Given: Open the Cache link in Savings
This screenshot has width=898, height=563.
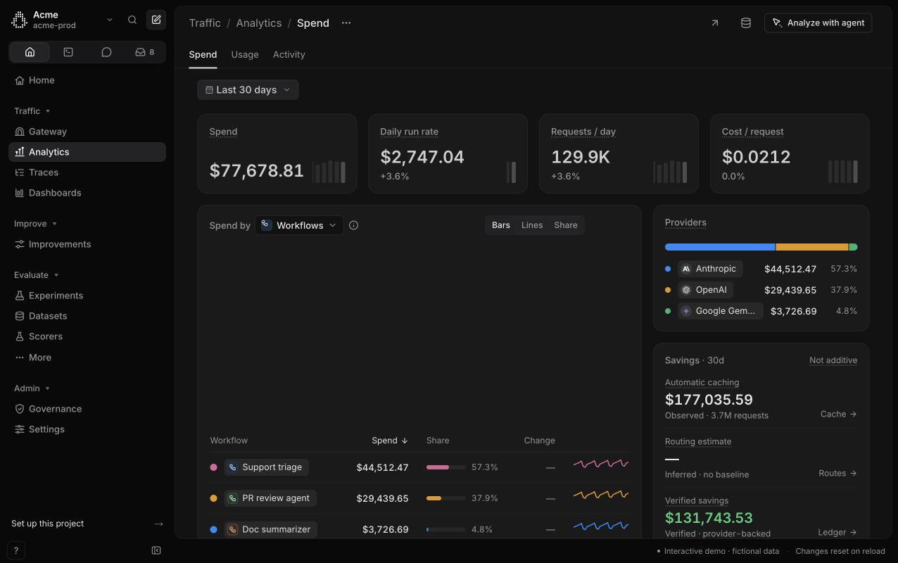Looking at the screenshot, I should 838,414.
